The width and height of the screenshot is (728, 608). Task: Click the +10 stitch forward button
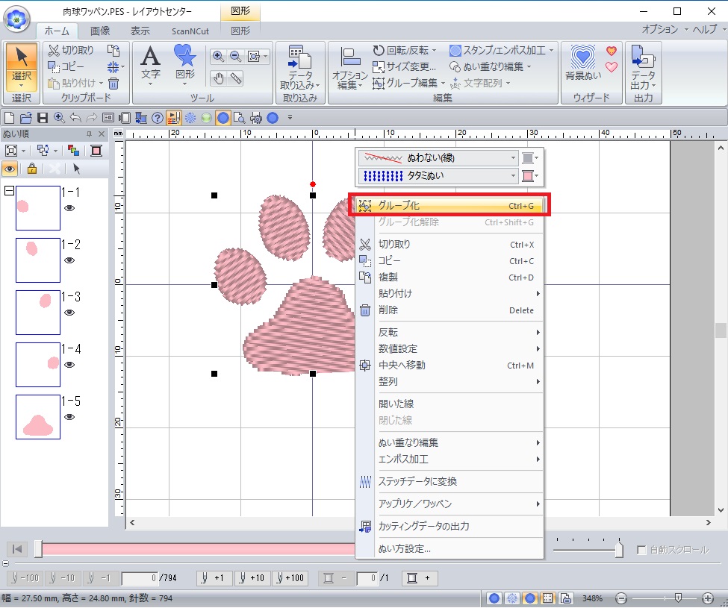pyautogui.click(x=252, y=578)
